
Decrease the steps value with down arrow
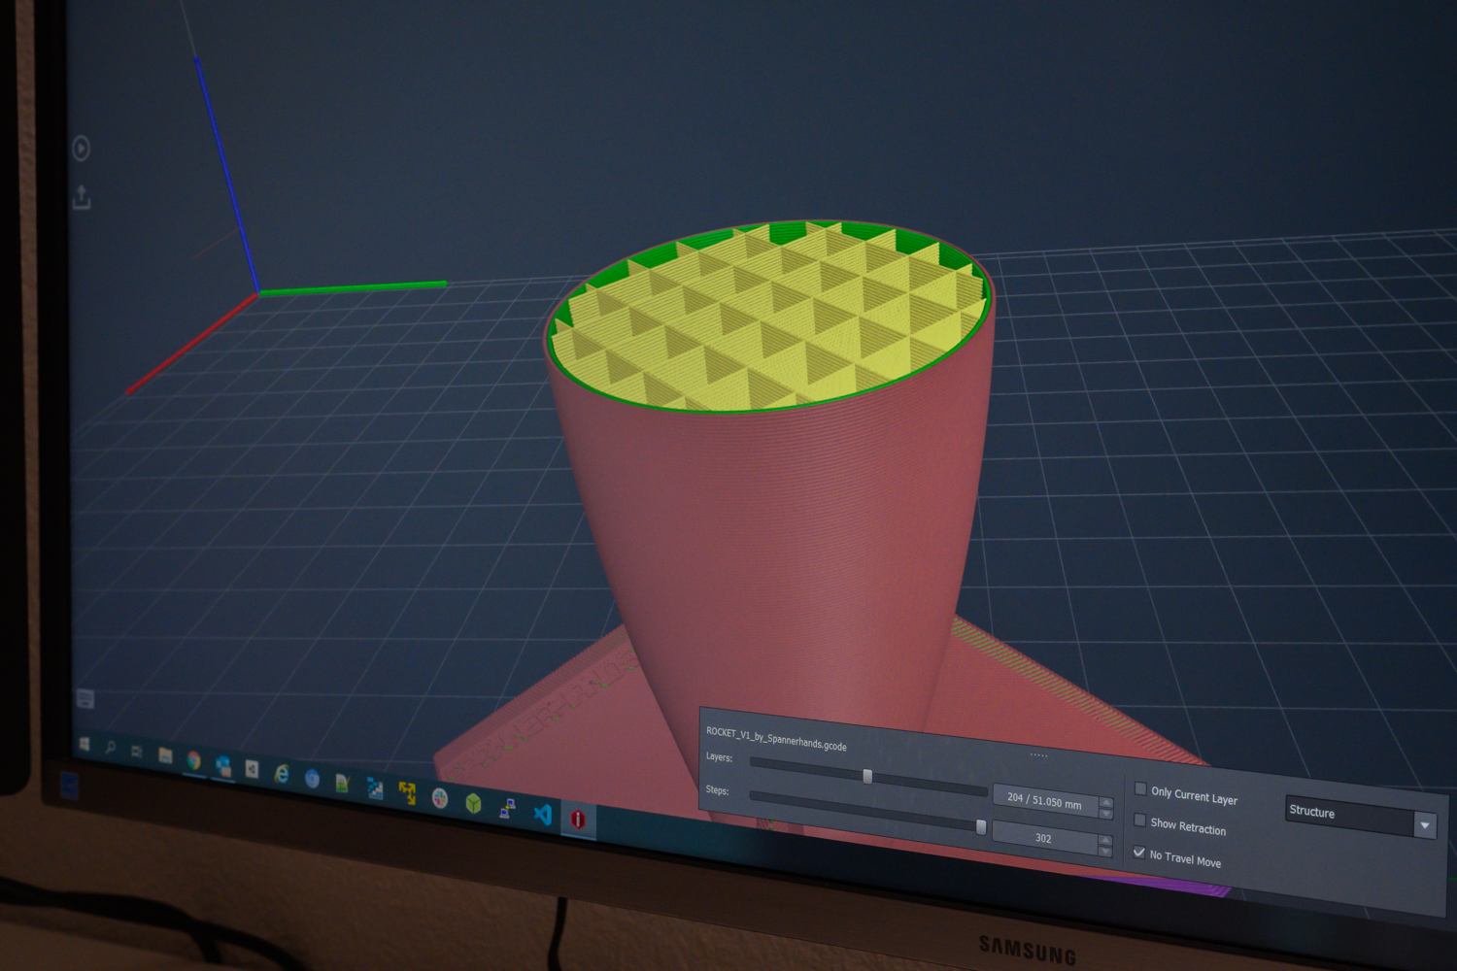pyautogui.click(x=1104, y=852)
